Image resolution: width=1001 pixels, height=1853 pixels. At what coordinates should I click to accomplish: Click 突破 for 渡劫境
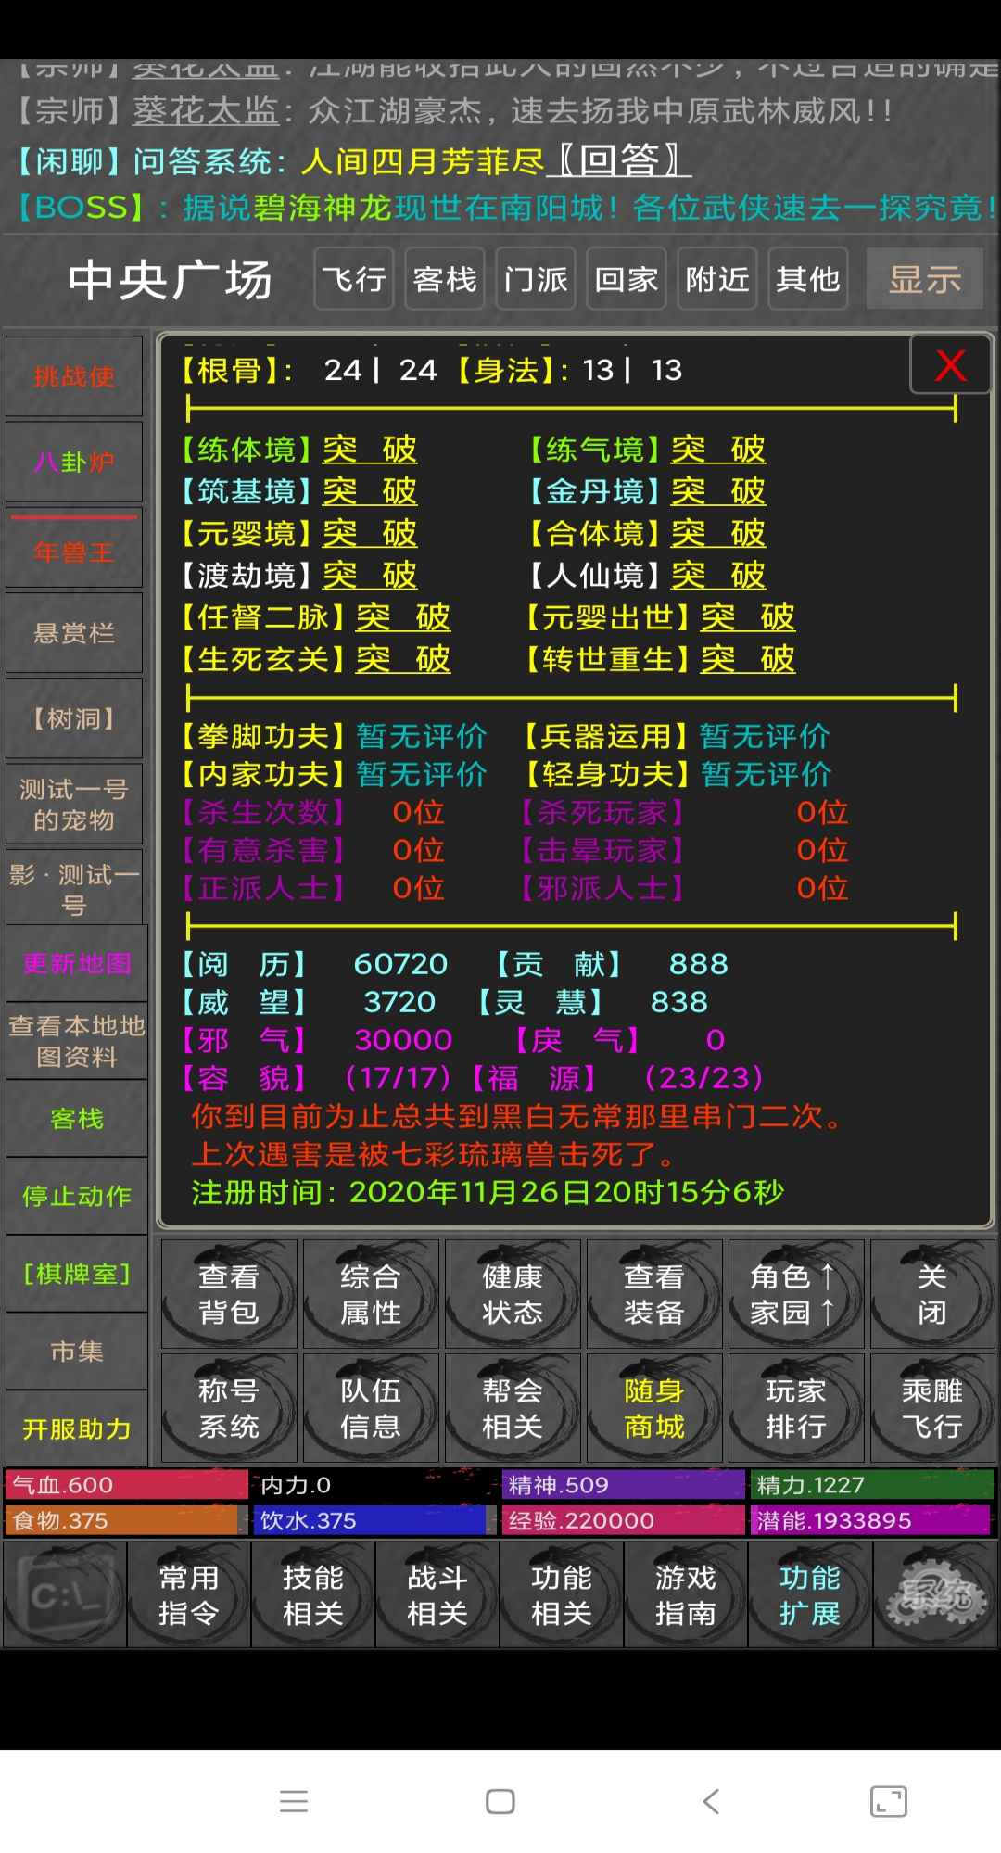point(370,576)
